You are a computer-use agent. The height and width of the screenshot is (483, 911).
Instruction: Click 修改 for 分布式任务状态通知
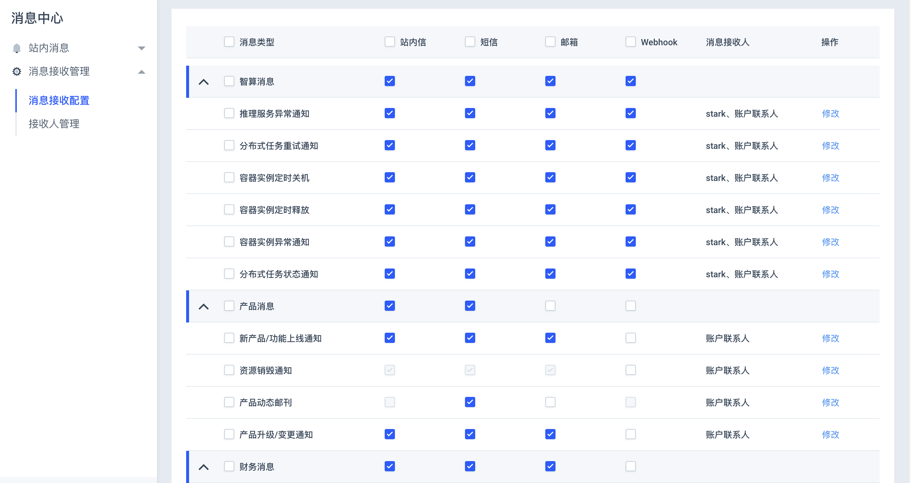(x=831, y=274)
